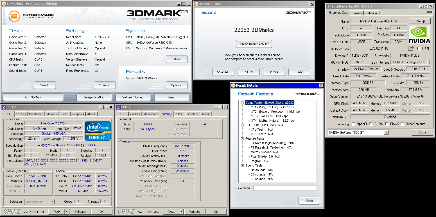Viewport: 436px width, 217px height.
Task: Open the Sensors tab in GPU-Z
Action: point(357,13)
